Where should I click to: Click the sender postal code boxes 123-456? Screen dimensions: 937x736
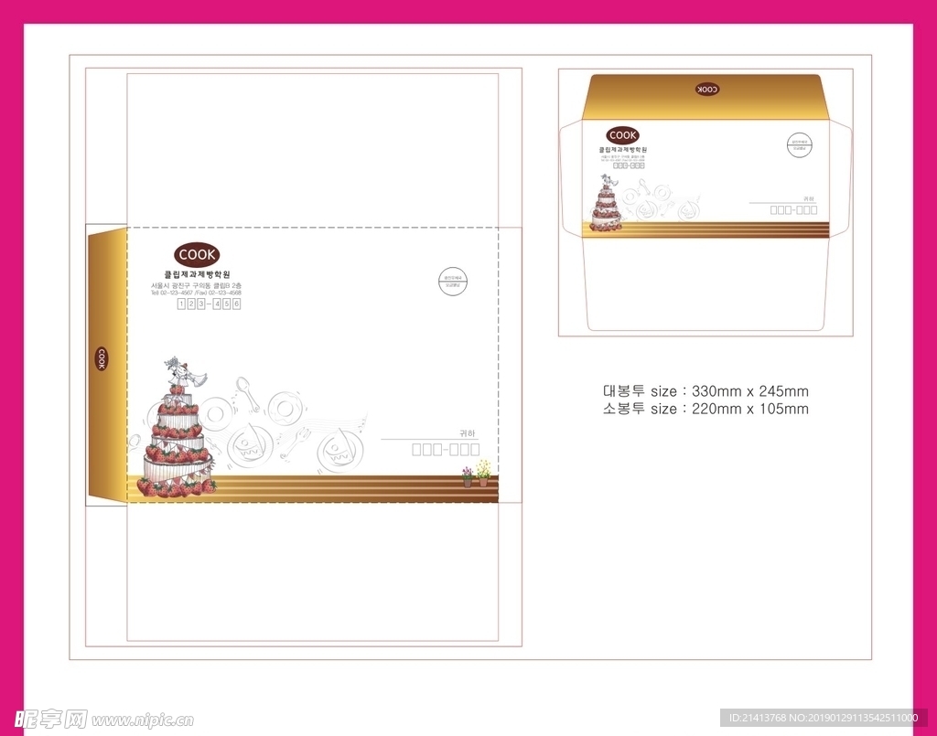pos(209,304)
